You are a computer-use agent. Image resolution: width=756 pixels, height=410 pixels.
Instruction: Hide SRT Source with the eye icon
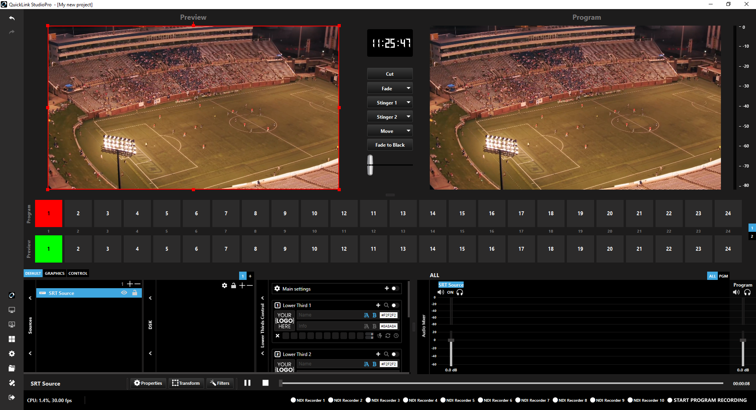[x=124, y=293]
